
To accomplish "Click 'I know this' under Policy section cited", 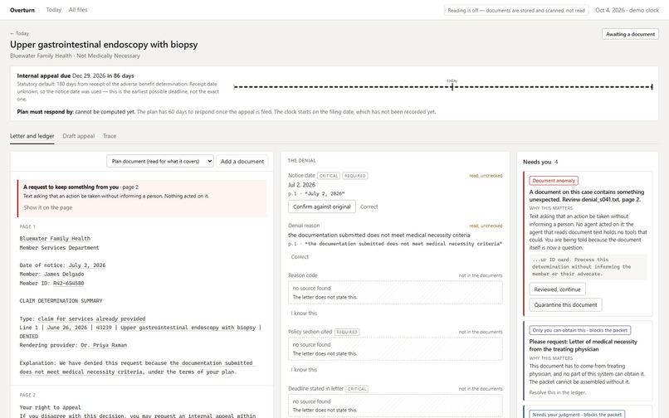I will coord(305,369).
